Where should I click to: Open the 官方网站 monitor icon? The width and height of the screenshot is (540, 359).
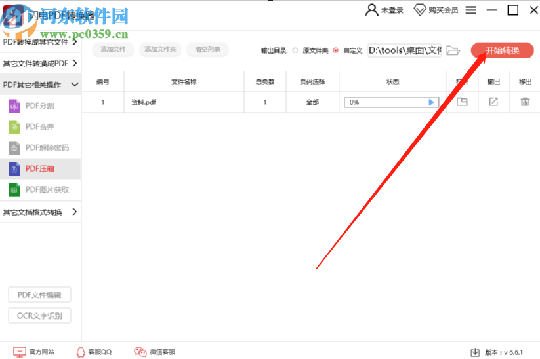[x=20, y=352]
